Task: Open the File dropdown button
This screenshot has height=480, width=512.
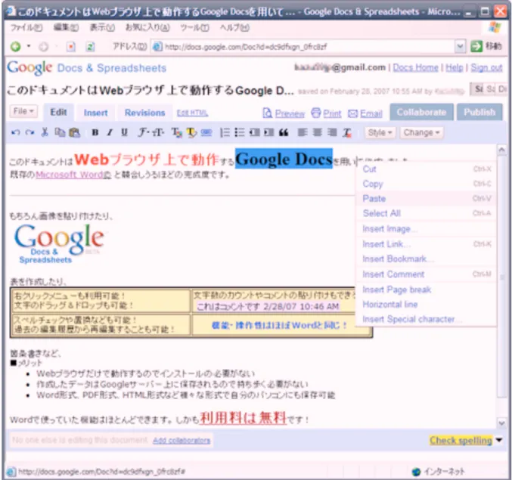Action: pos(23,111)
